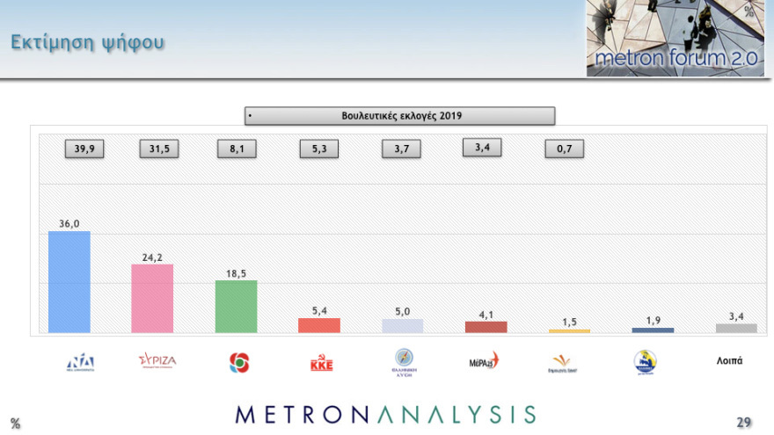Click the page number 29
The width and height of the screenshot is (774, 435).
coord(744,422)
